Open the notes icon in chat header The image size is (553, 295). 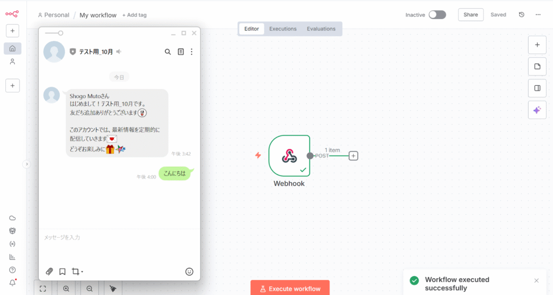180,52
